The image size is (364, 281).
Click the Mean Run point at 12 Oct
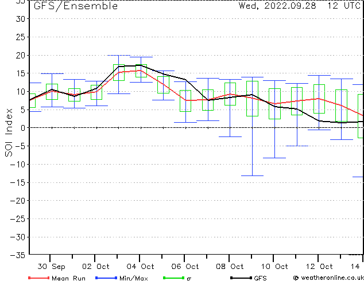pos(319,99)
